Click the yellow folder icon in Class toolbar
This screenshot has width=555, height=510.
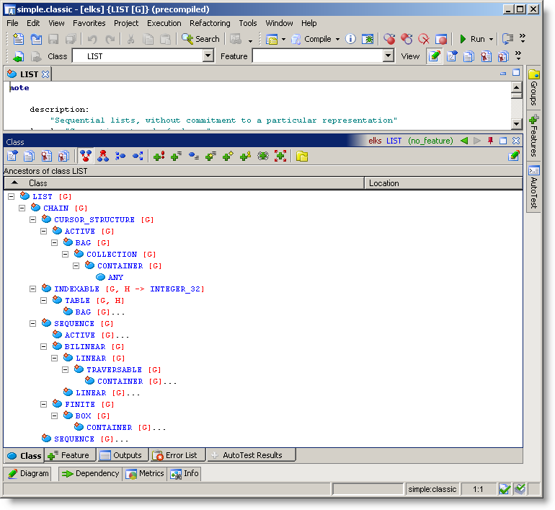tap(302, 156)
